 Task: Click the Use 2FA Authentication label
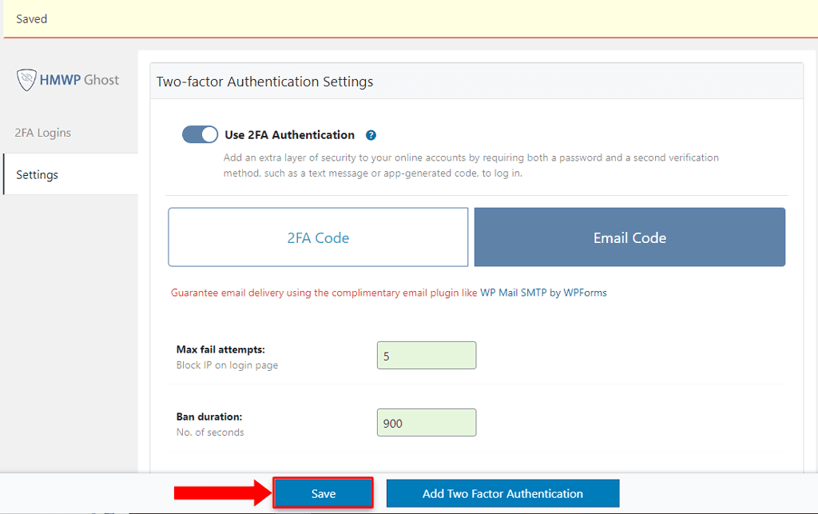tap(289, 135)
